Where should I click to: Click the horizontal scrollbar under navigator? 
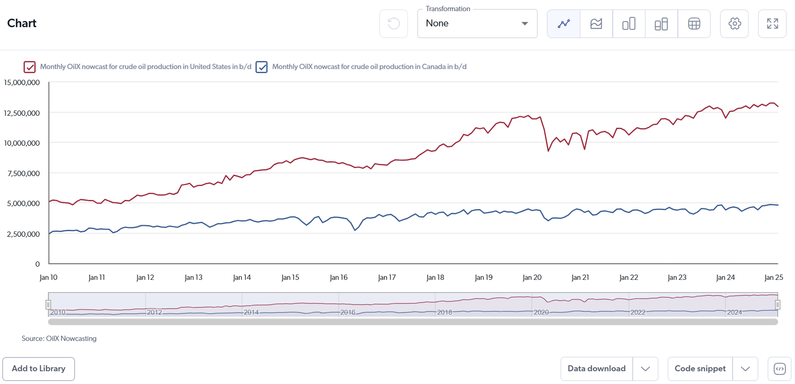click(413, 322)
